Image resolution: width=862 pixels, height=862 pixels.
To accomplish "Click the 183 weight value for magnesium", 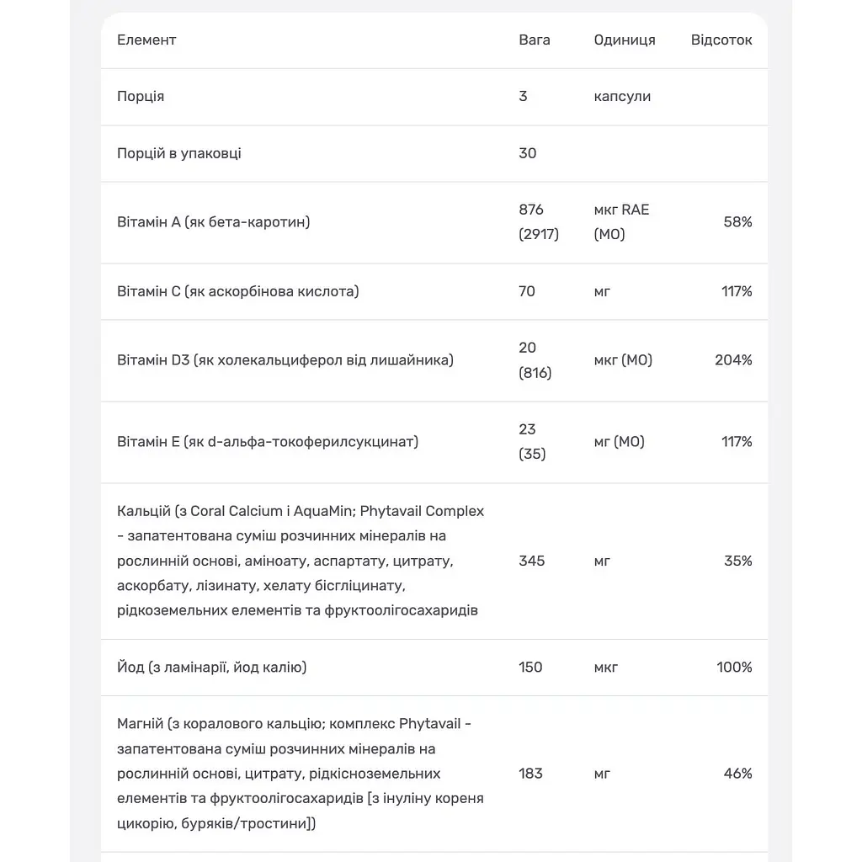I will click(530, 774).
